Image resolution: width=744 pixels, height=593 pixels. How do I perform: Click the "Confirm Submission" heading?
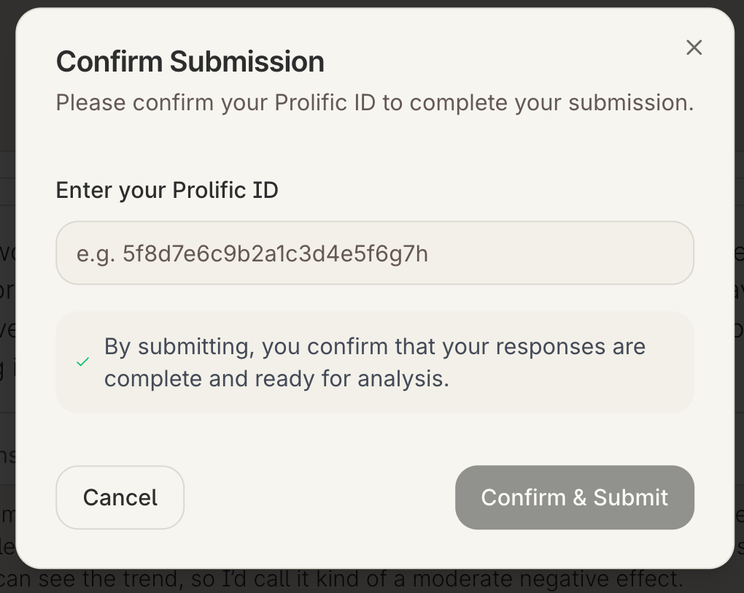tap(190, 61)
